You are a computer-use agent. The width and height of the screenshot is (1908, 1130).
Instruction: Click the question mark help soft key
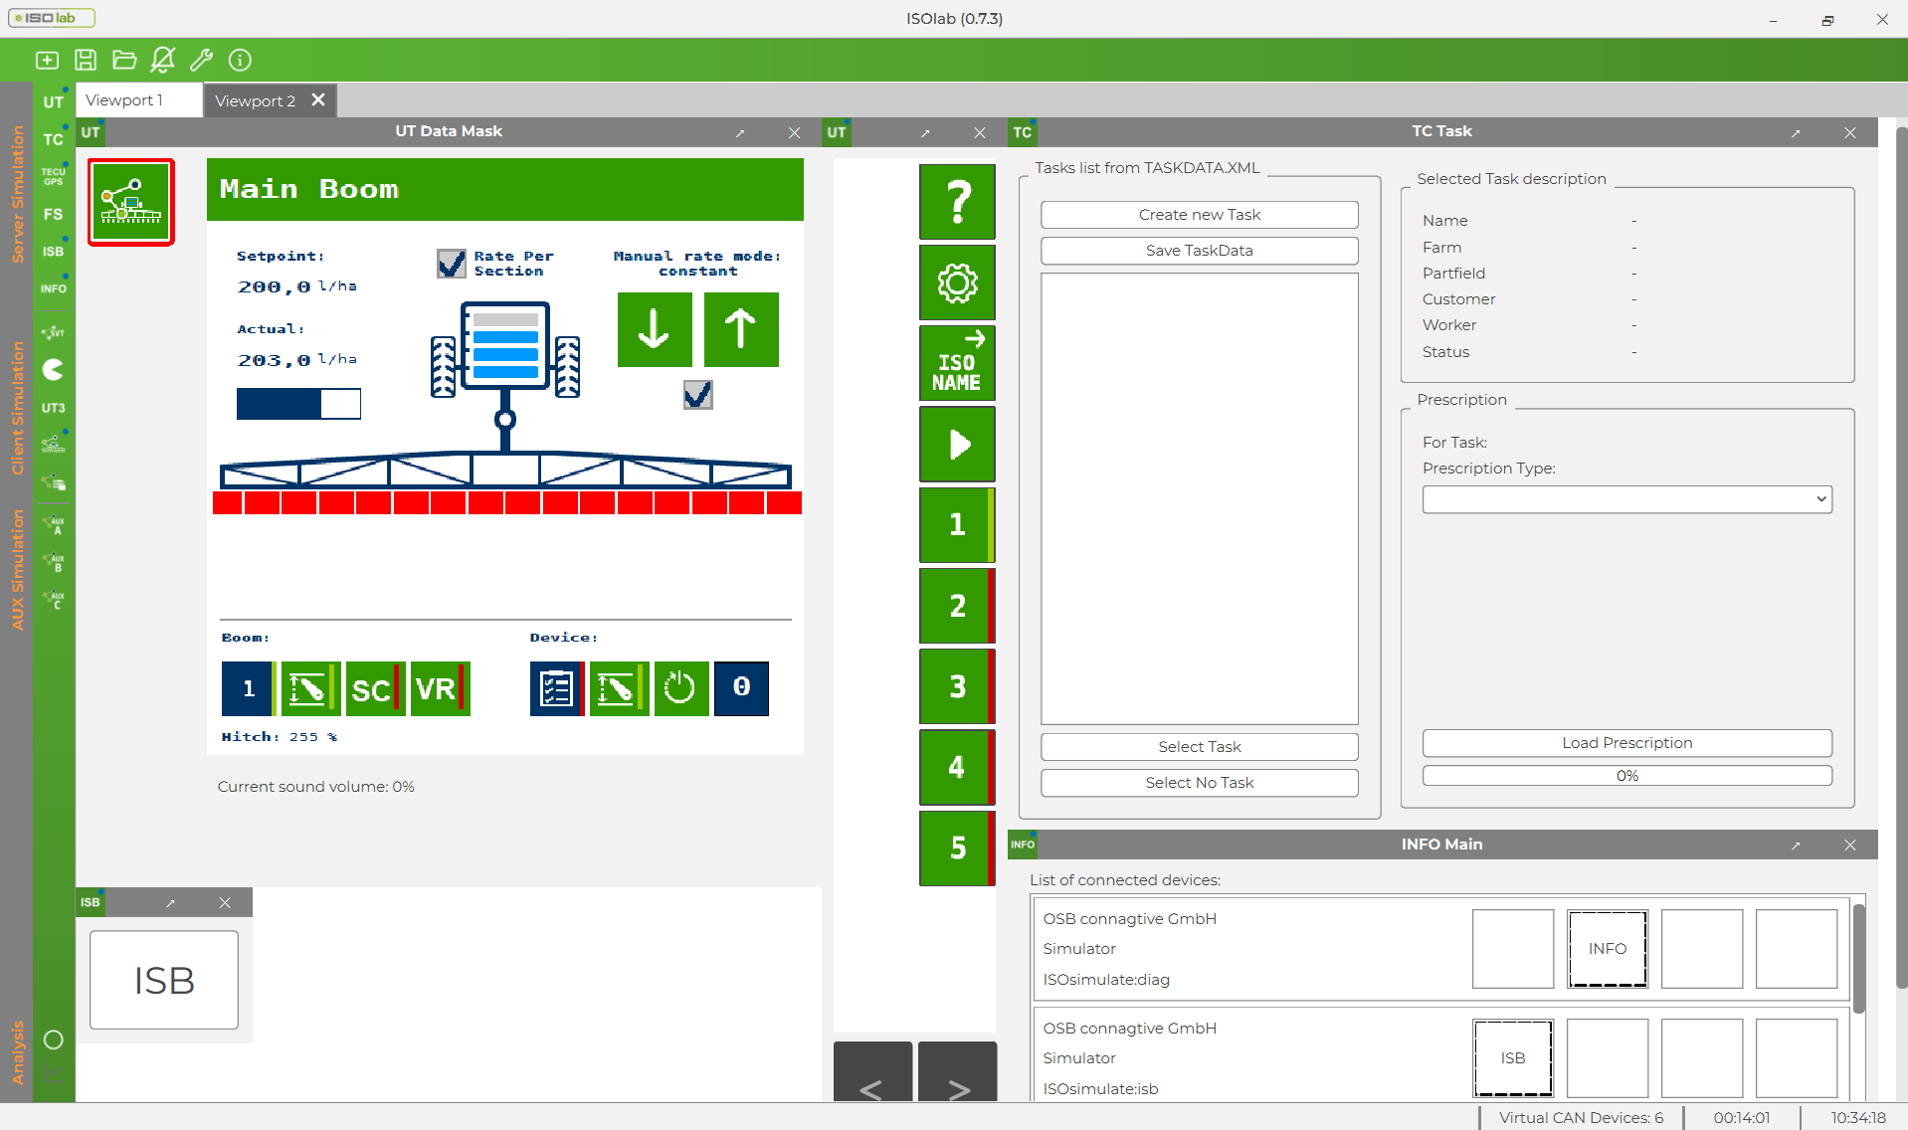pos(957,202)
